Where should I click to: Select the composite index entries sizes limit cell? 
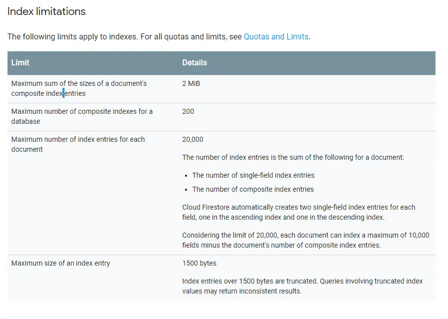(79, 88)
